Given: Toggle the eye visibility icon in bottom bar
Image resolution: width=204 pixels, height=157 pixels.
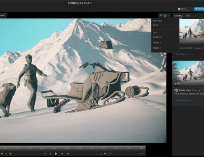Looking at the screenshot, I should (x=2, y=153).
